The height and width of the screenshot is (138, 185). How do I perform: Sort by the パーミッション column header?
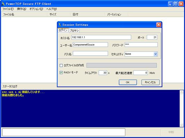(117, 14)
